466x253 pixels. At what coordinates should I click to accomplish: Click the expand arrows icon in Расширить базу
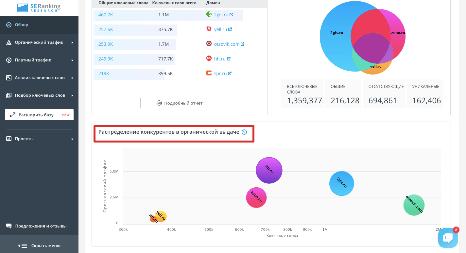pos(13,115)
